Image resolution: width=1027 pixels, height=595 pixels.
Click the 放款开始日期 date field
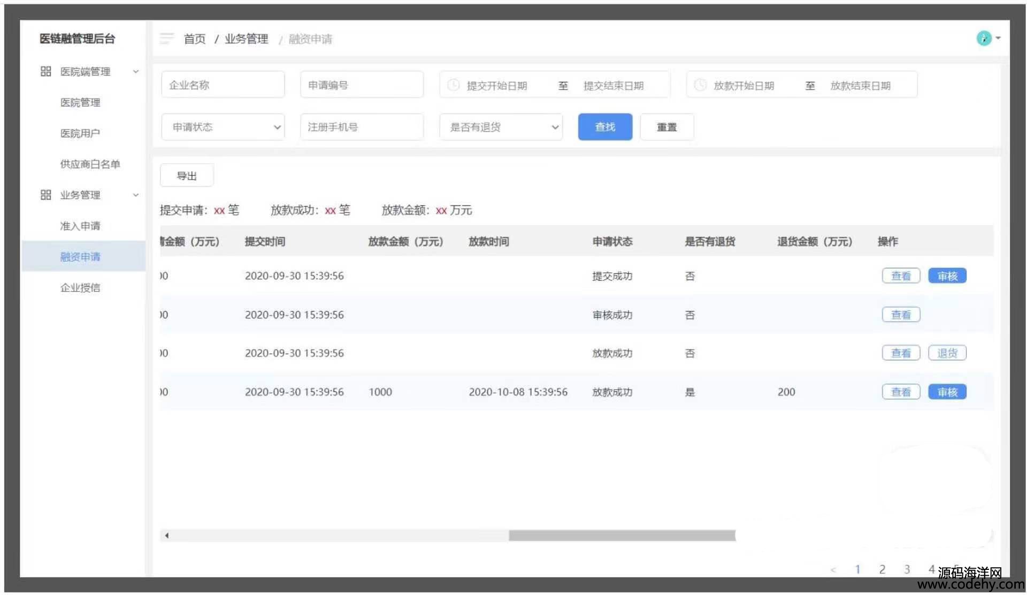tap(744, 86)
